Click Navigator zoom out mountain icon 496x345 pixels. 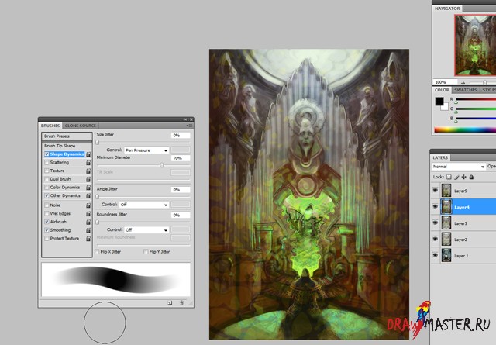pyautogui.click(x=463, y=82)
